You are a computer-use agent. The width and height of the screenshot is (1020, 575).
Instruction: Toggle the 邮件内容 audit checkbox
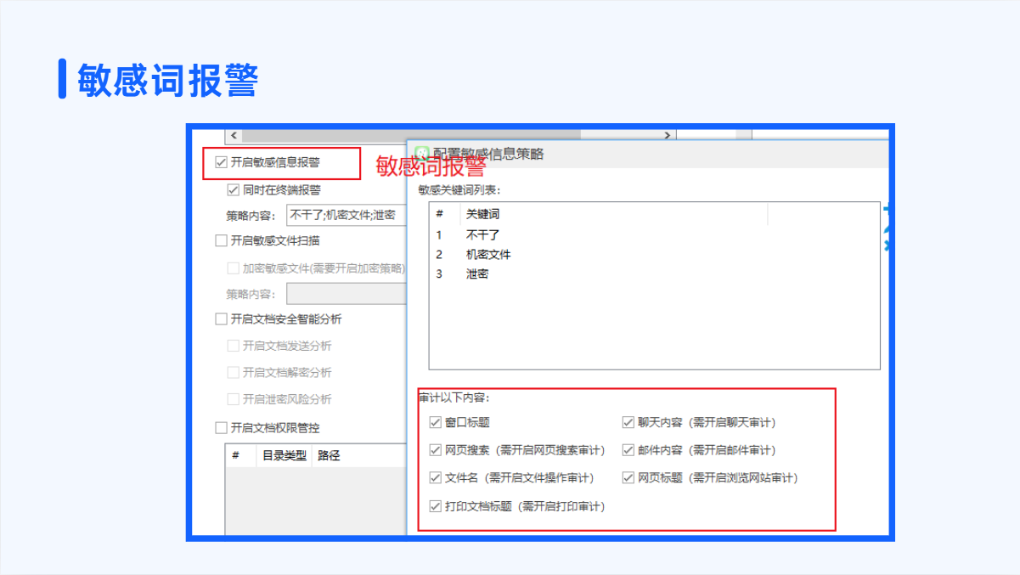tap(628, 450)
